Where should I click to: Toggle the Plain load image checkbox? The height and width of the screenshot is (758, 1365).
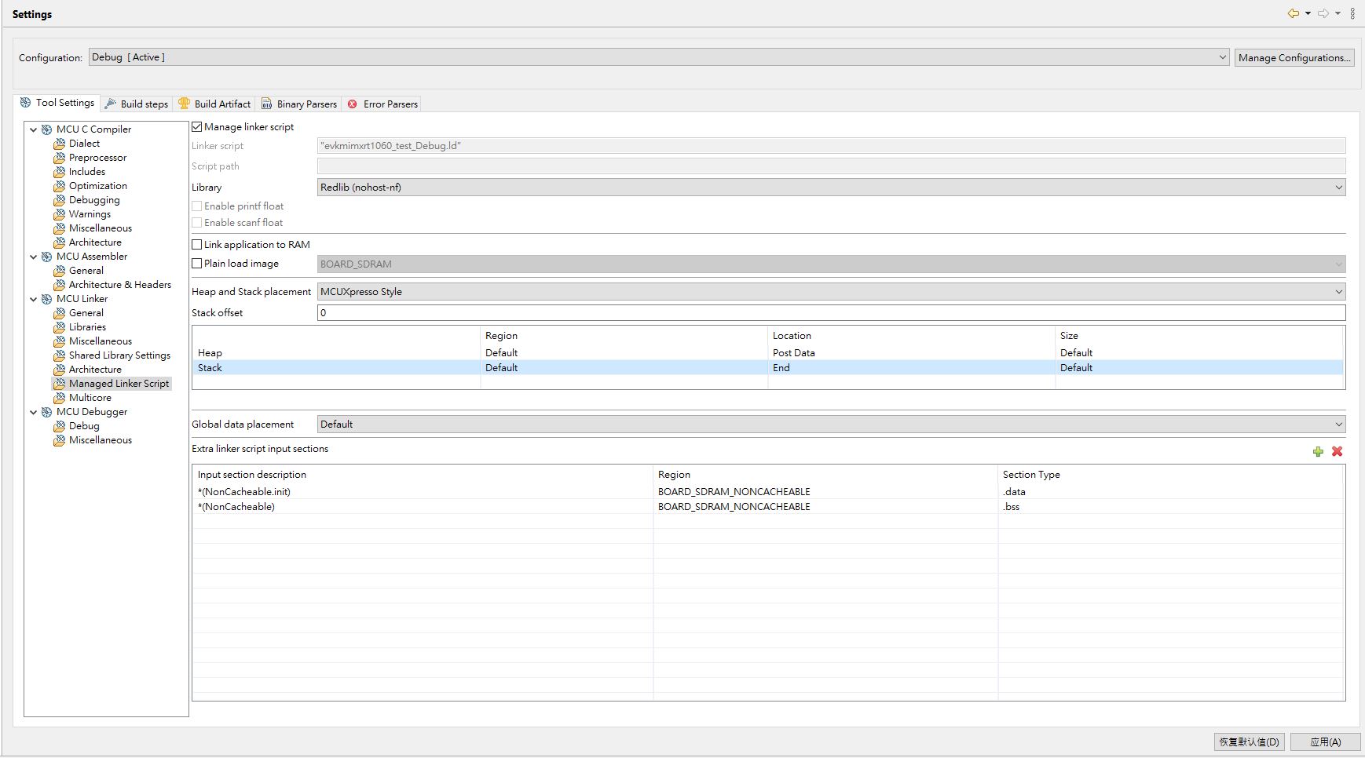[x=197, y=263]
